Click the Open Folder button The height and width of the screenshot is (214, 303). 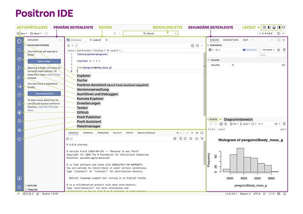click(x=44, y=61)
